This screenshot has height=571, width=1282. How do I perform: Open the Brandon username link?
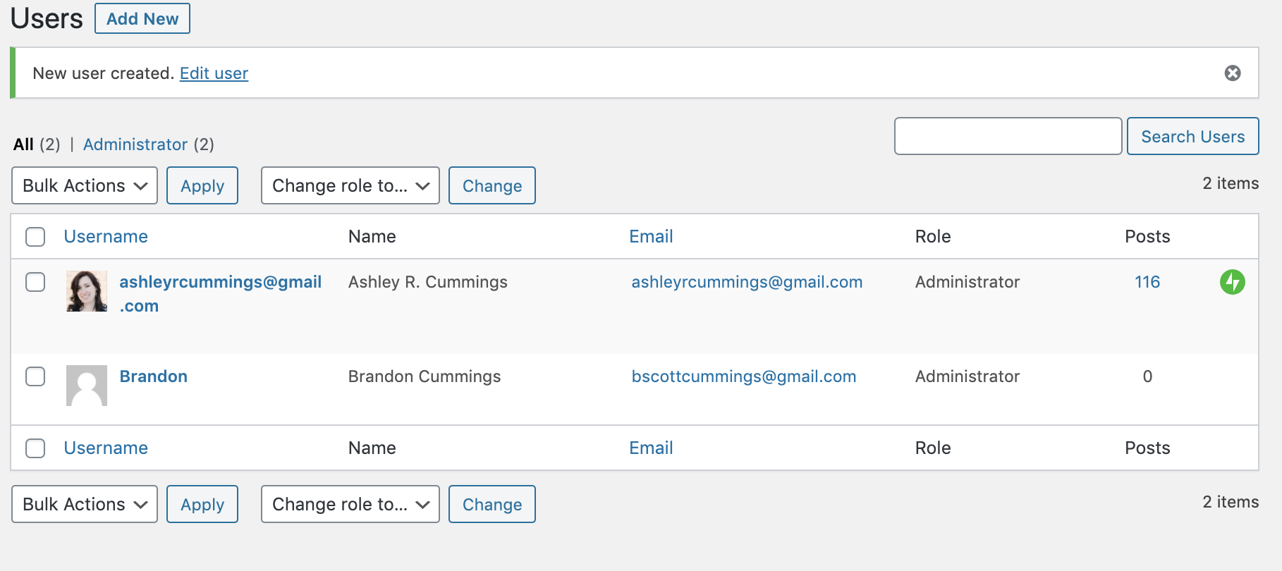tap(154, 376)
